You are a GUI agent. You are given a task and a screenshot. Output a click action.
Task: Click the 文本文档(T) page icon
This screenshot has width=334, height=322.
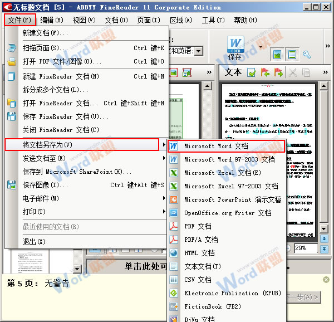point(174,266)
